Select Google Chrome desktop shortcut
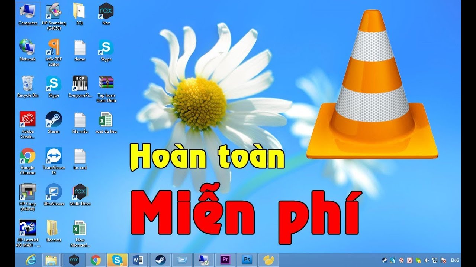 click(x=28, y=161)
